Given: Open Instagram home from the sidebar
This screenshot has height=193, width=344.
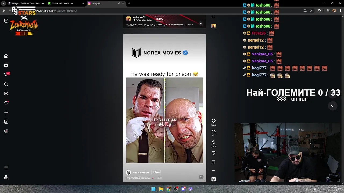Looking at the screenshot, I should coord(6,56).
